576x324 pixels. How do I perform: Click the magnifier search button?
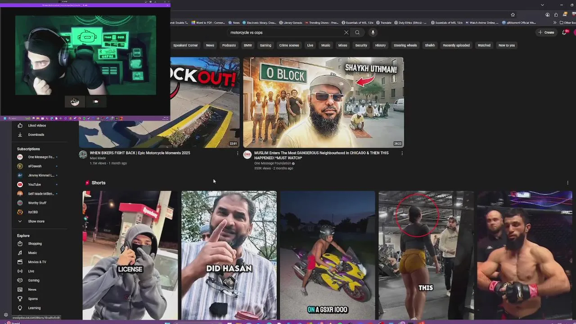point(357,32)
